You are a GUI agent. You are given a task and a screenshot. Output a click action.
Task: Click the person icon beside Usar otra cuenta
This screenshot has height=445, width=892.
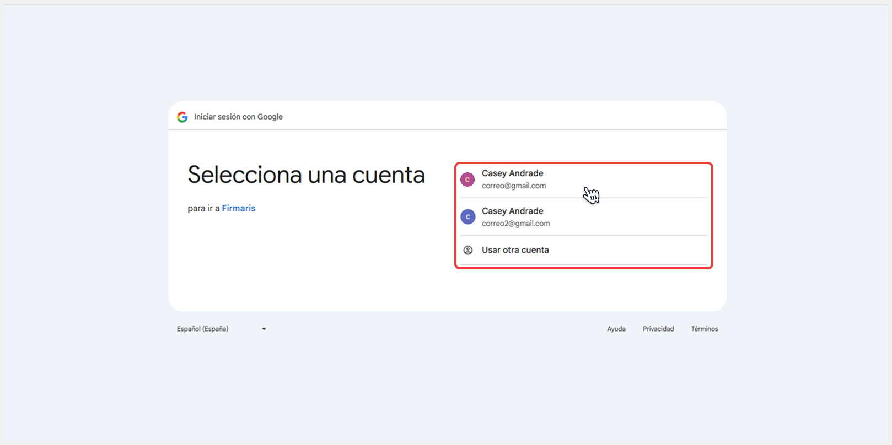click(x=468, y=250)
